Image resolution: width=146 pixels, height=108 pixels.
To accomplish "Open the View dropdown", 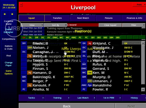I will click(32, 25).
